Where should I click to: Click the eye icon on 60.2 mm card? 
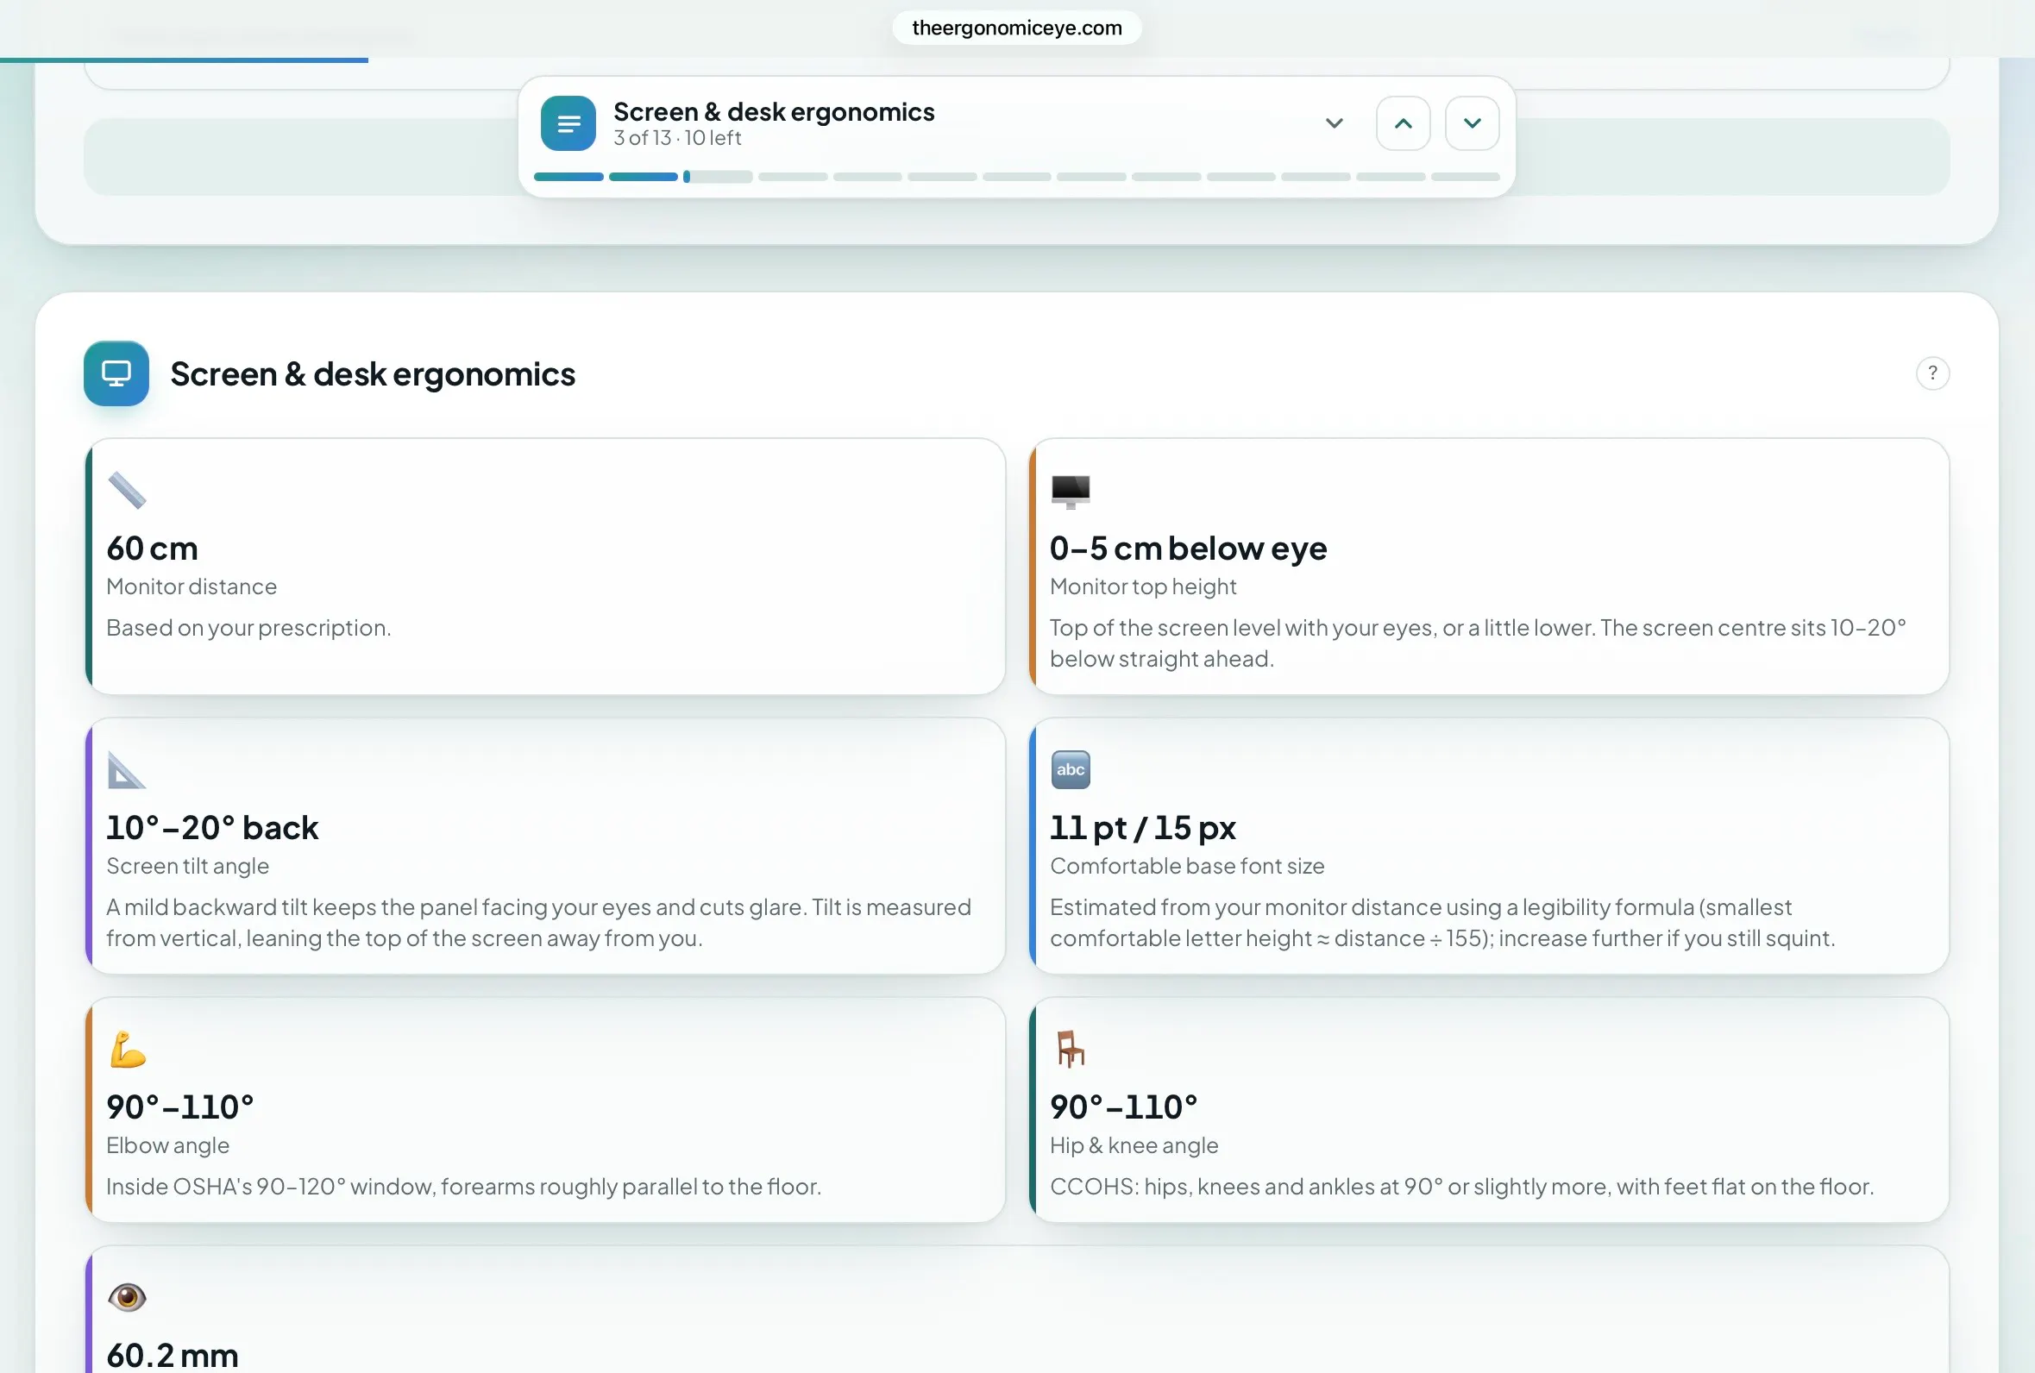[127, 1297]
